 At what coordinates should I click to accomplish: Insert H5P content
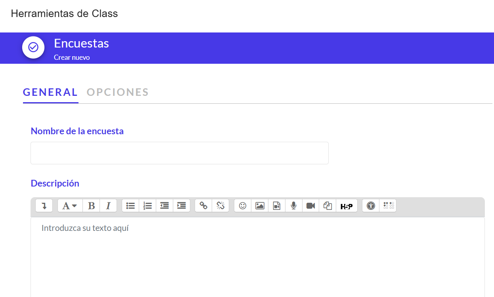tap(347, 206)
